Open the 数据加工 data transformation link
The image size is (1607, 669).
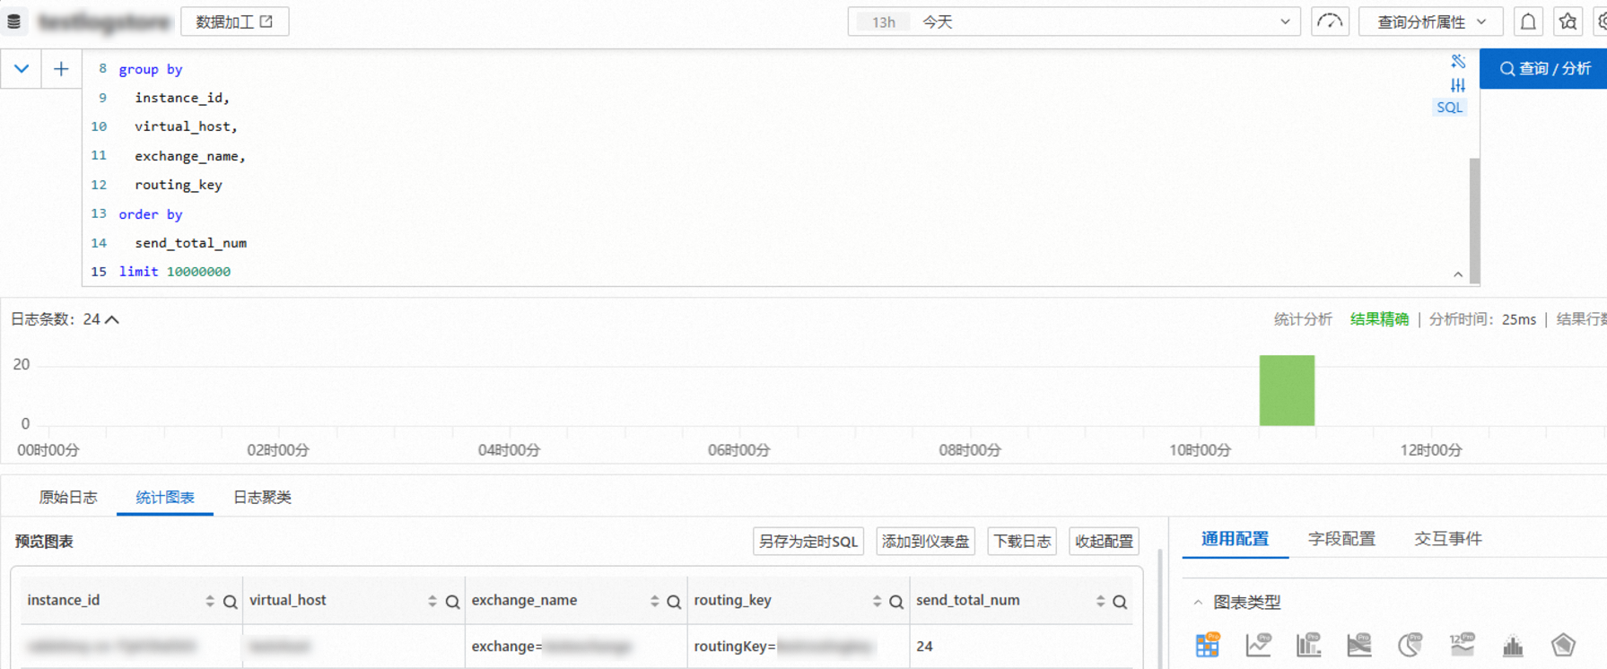point(234,22)
